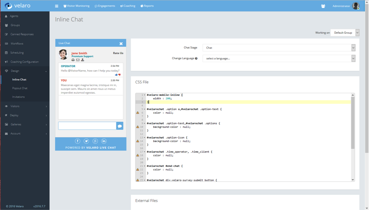Open Visitor Monitoring in top navigation
This screenshot has height=210, width=369.
tap(76, 6)
